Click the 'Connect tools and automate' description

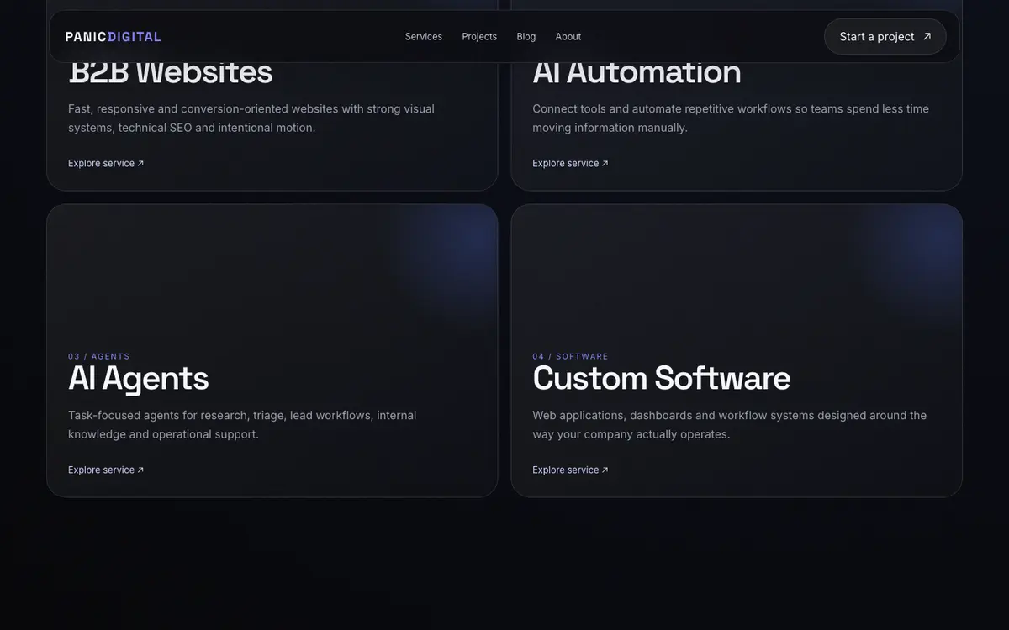pyautogui.click(x=731, y=118)
